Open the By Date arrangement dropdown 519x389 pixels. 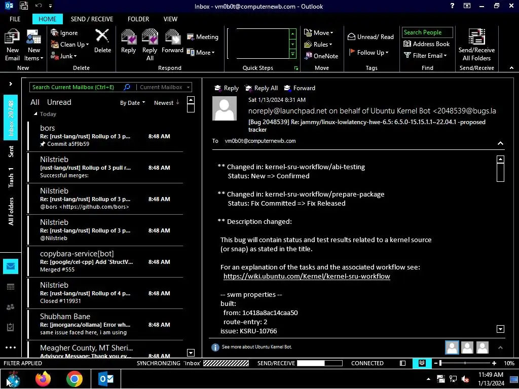(132, 102)
